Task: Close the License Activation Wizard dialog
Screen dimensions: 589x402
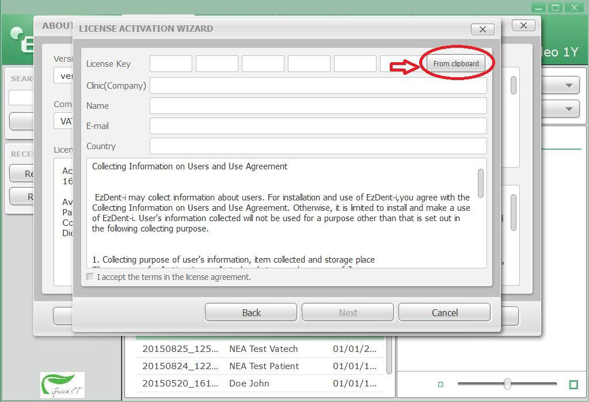Action: pyautogui.click(x=482, y=29)
